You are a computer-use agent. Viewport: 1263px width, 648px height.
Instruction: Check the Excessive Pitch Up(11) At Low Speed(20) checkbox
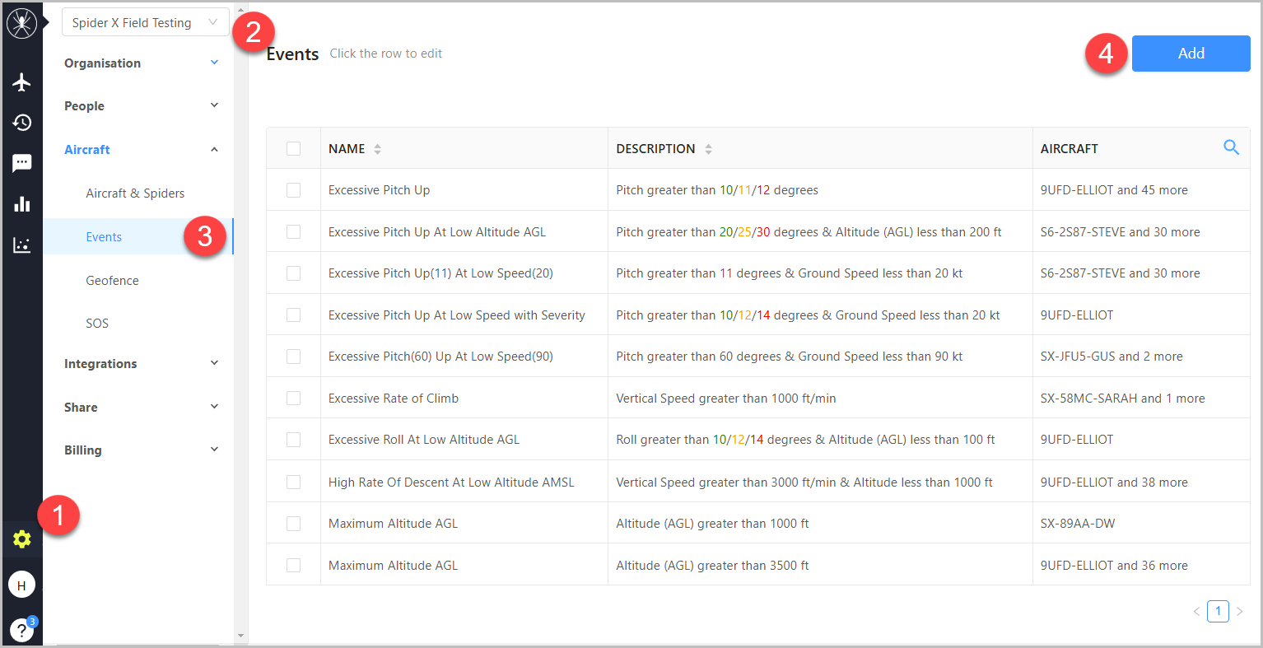(x=293, y=273)
